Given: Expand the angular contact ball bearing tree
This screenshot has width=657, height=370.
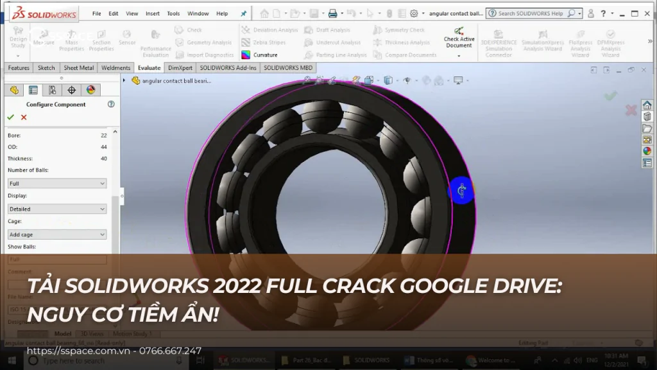Looking at the screenshot, I should point(124,80).
